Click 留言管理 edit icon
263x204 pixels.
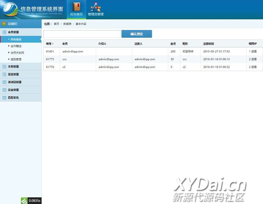[4, 74]
